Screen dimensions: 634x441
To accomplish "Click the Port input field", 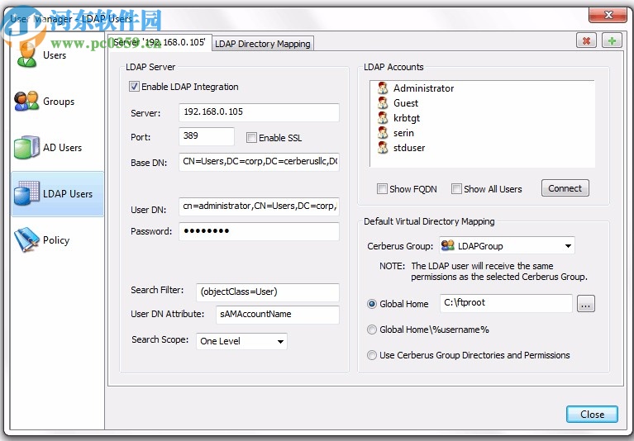I will pos(206,136).
